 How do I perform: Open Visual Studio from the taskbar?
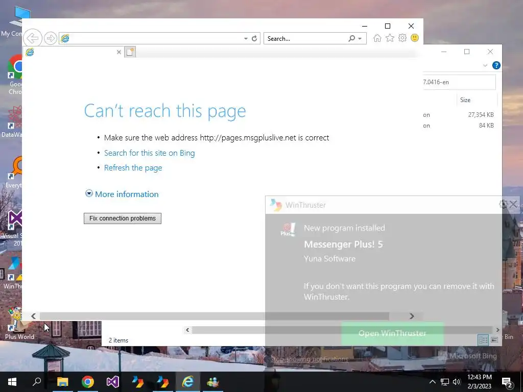pyautogui.click(x=113, y=382)
